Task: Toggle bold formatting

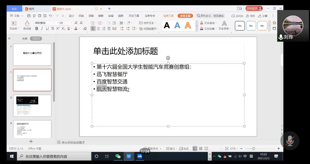Action: point(37,28)
